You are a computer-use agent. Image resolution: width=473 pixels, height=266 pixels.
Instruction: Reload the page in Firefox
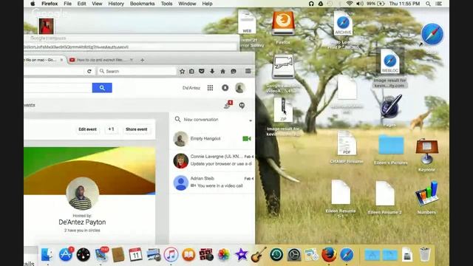89,71
